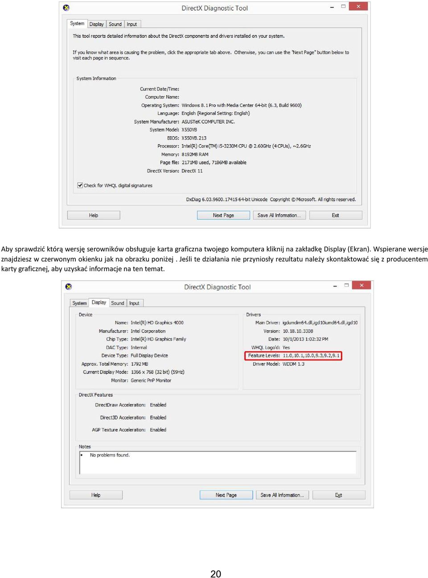
Task: Click the '8192MB RAM' memory value
Action: click(195, 155)
